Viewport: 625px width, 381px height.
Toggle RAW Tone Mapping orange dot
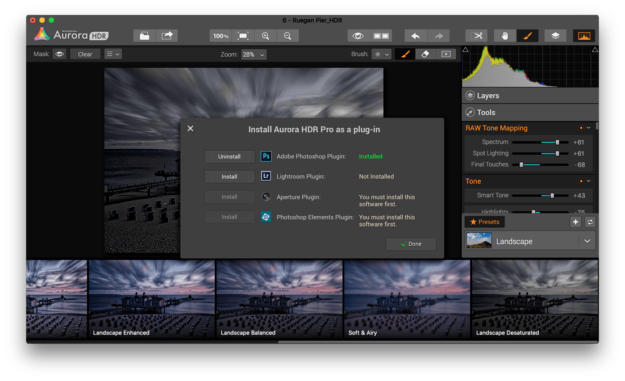[581, 128]
